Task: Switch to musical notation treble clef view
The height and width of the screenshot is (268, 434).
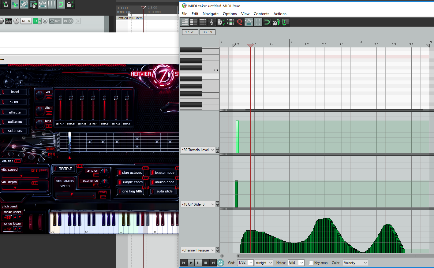Action: click(x=212, y=22)
